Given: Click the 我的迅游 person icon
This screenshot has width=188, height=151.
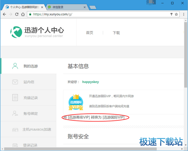Looking at the screenshot, I should [15, 66].
